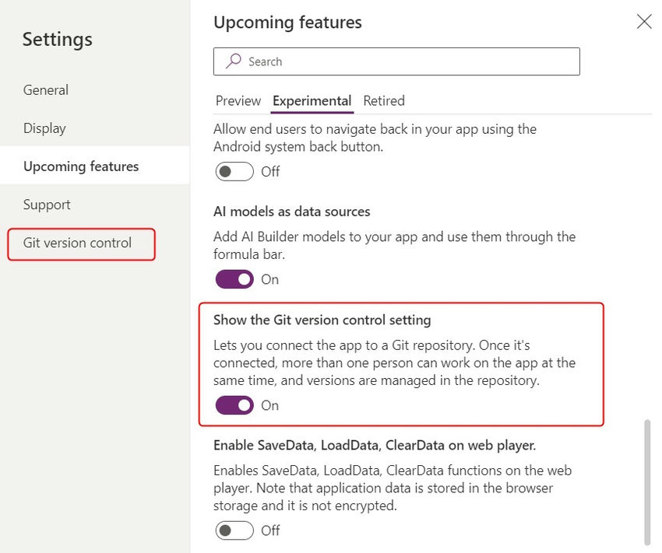Viewport: 662px width, 553px height.
Task: Turn off the Git version control setting toggle
Action: tap(234, 405)
